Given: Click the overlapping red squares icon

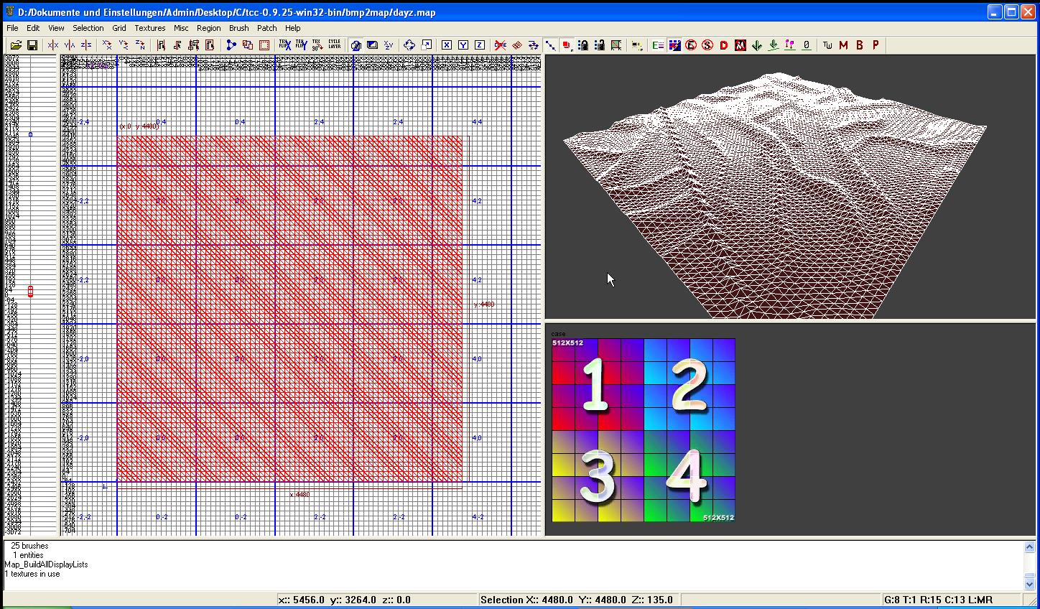Looking at the screenshot, I should click(248, 45).
